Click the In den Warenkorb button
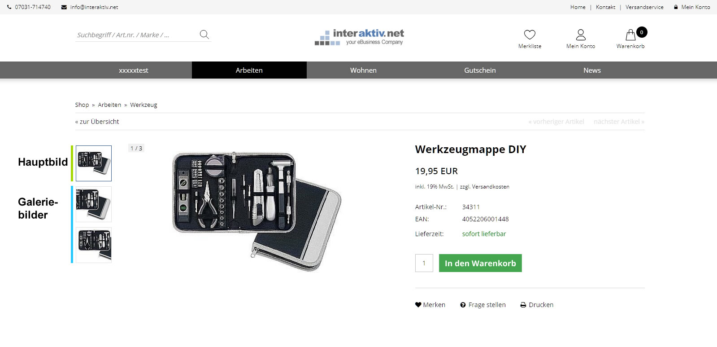The height and width of the screenshot is (347, 717). pos(480,263)
